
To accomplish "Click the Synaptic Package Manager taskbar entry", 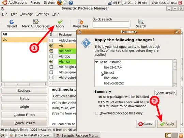I will (x=78, y=135).
